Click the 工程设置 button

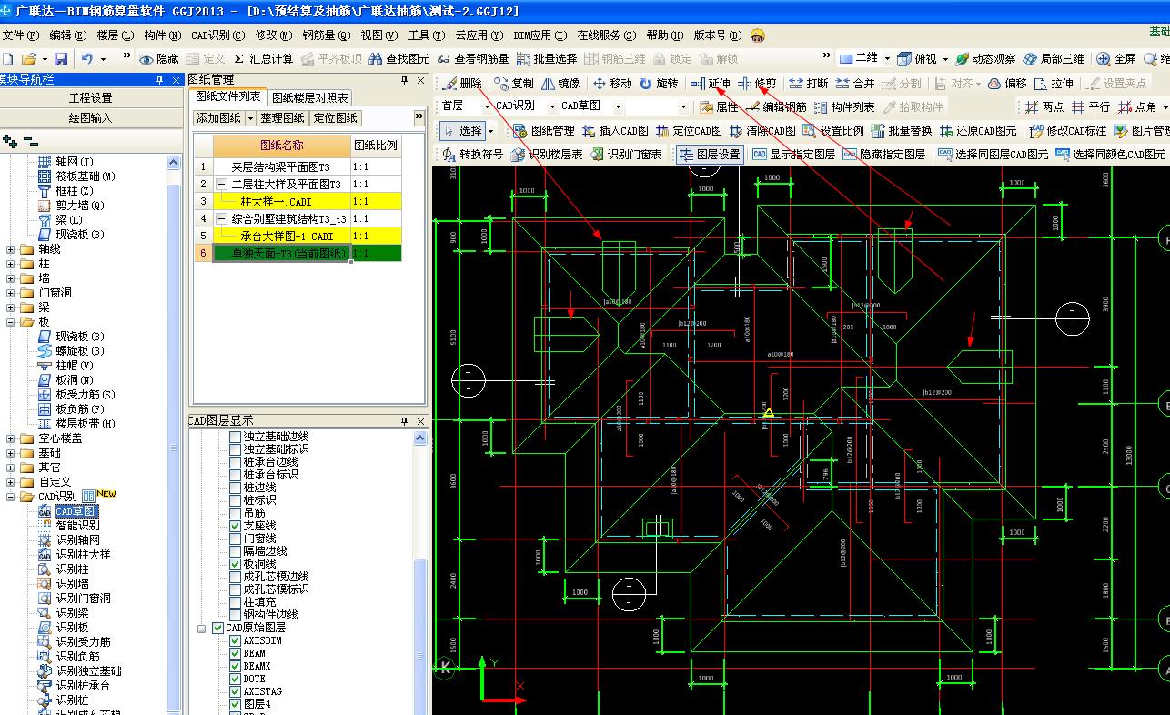90,98
